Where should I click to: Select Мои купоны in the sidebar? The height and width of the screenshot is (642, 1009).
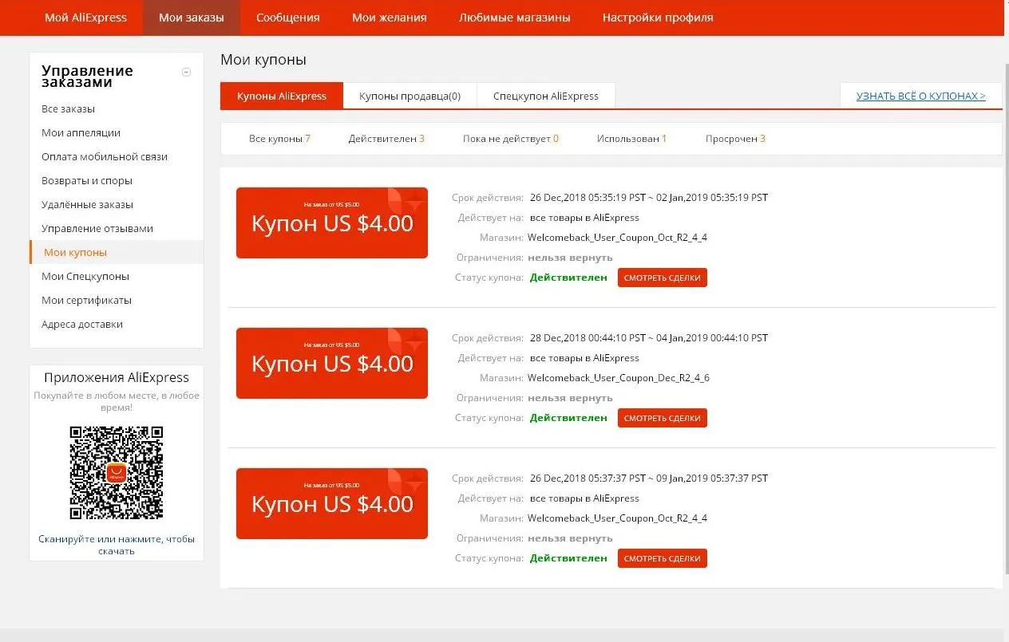[x=117, y=252]
